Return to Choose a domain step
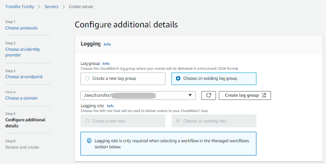This screenshot has width=326, height=164. (21, 98)
